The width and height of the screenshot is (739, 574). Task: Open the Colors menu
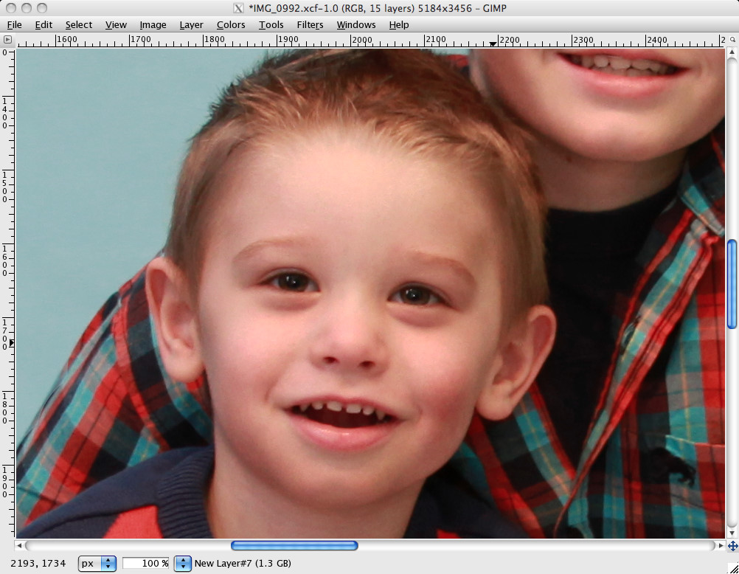[x=230, y=24]
